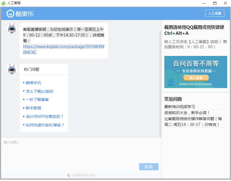The height and width of the screenshot is (181, 231).
Task: Click the browser icon in title bar
Action: pos(4,3)
